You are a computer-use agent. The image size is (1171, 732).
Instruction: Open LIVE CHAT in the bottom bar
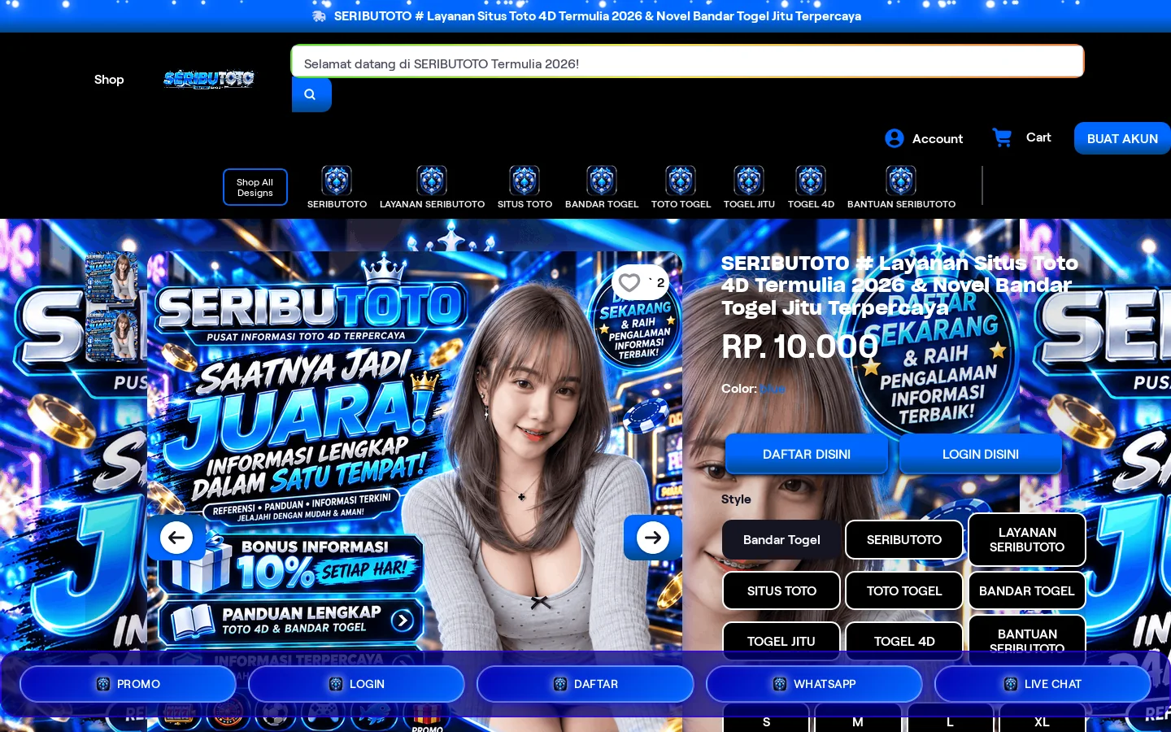(1043, 684)
